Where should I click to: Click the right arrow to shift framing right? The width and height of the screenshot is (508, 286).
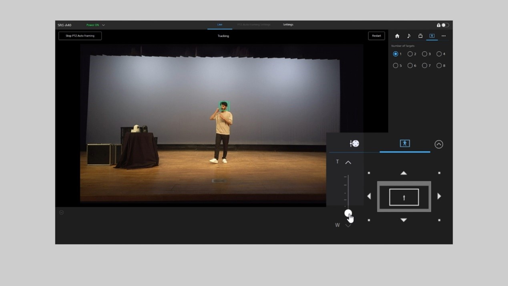[439, 196]
